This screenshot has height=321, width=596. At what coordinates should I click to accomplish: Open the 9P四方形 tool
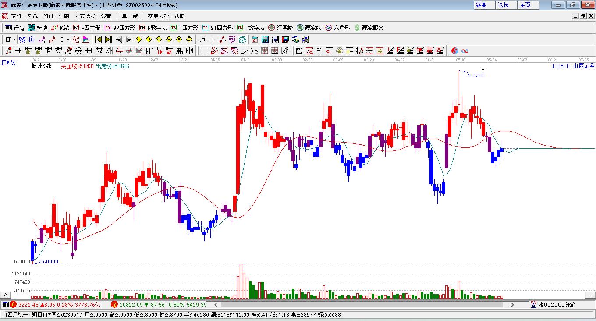coord(120,28)
